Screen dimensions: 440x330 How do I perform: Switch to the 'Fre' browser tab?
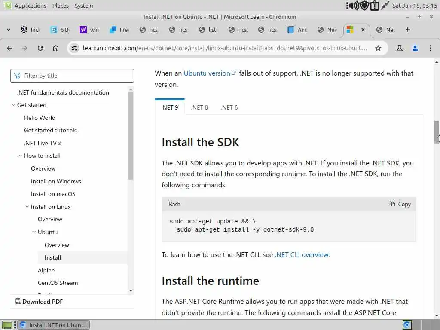119,30
